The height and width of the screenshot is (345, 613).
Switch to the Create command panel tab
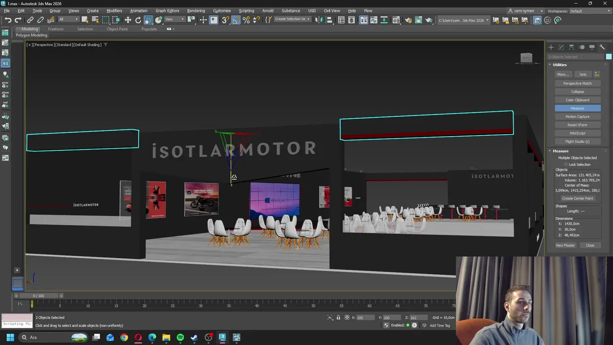551,47
